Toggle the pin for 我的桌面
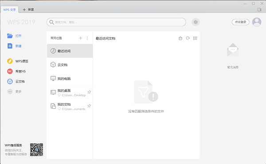 (89, 92)
